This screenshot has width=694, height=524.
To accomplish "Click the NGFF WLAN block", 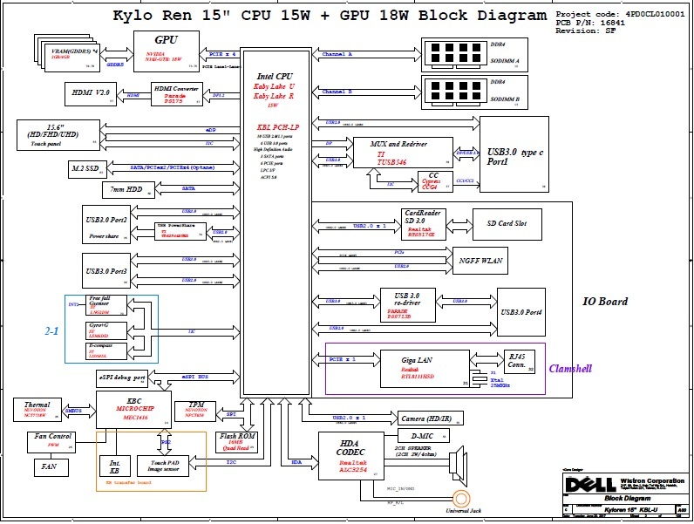I will 480,261.
